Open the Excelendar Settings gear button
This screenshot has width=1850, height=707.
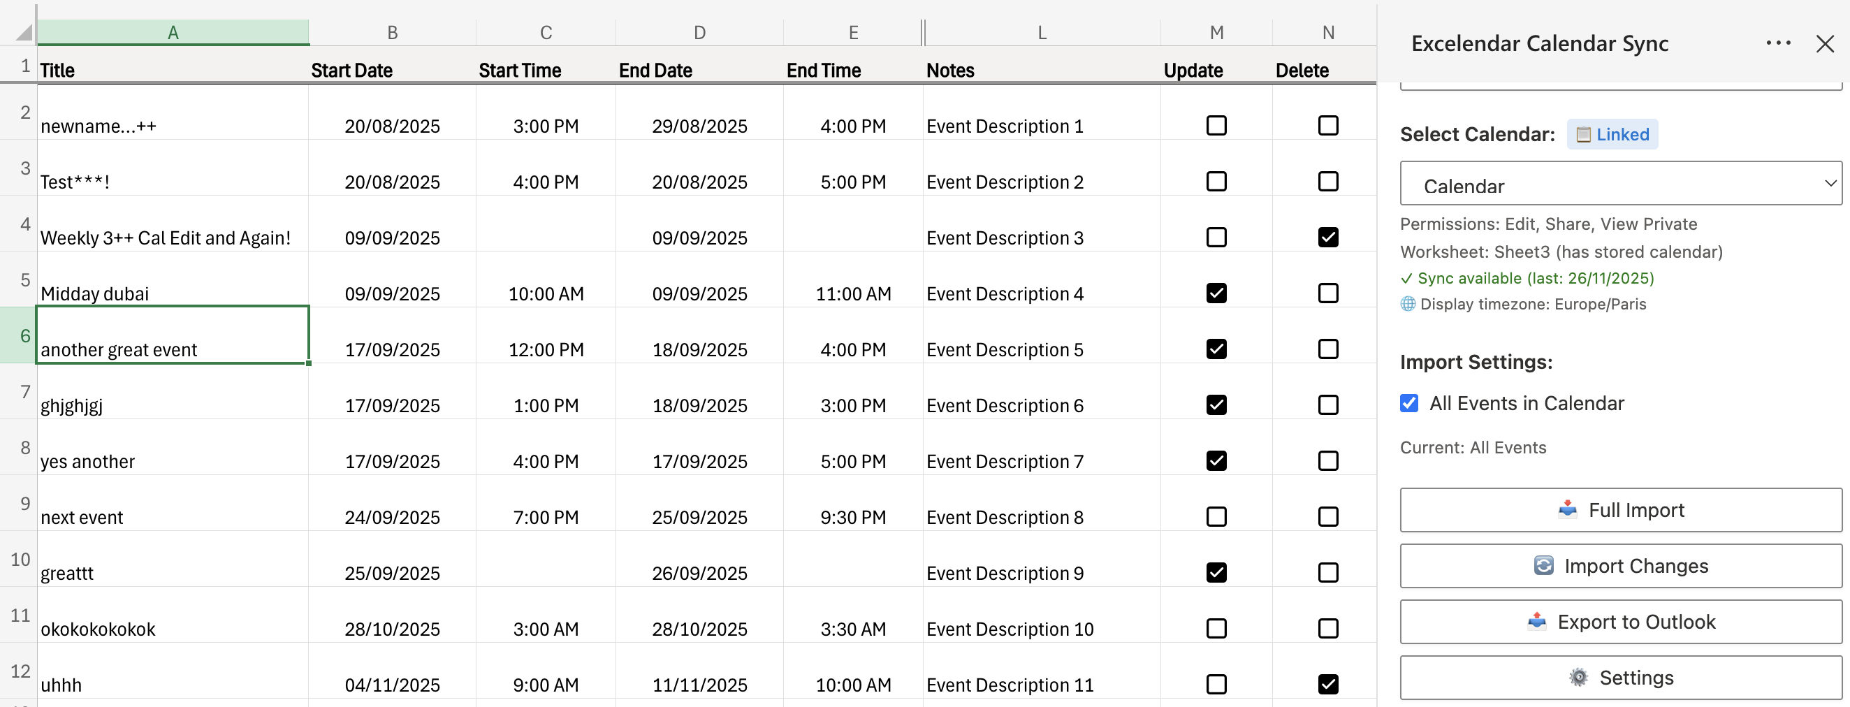pyautogui.click(x=1620, y=678)
